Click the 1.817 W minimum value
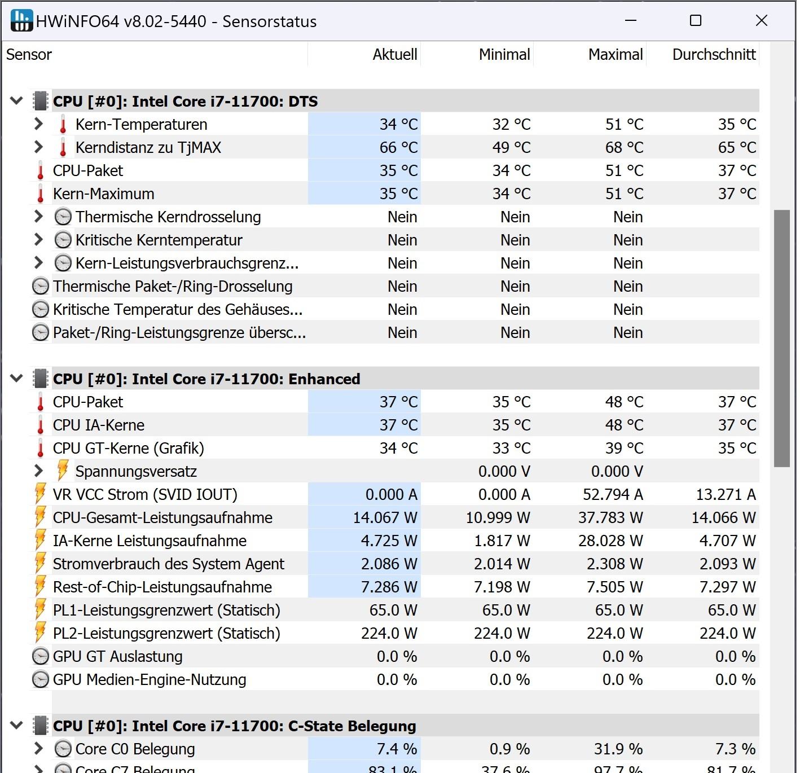 [502, 541]
